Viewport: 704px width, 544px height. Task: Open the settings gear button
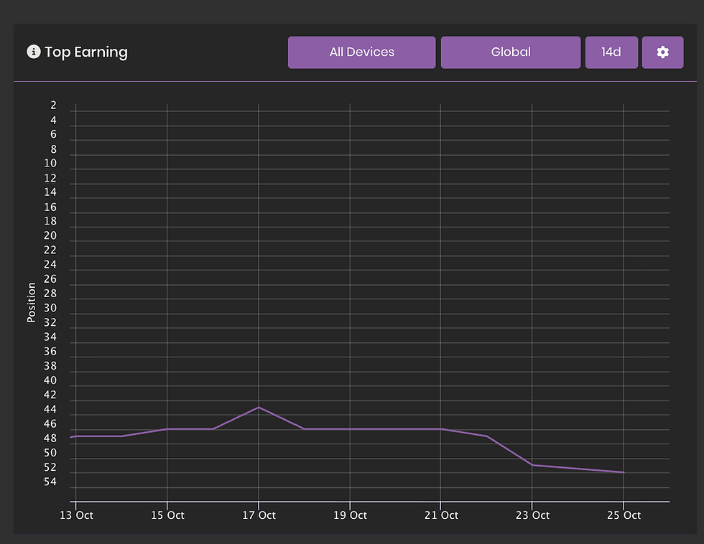coord(662,52)
